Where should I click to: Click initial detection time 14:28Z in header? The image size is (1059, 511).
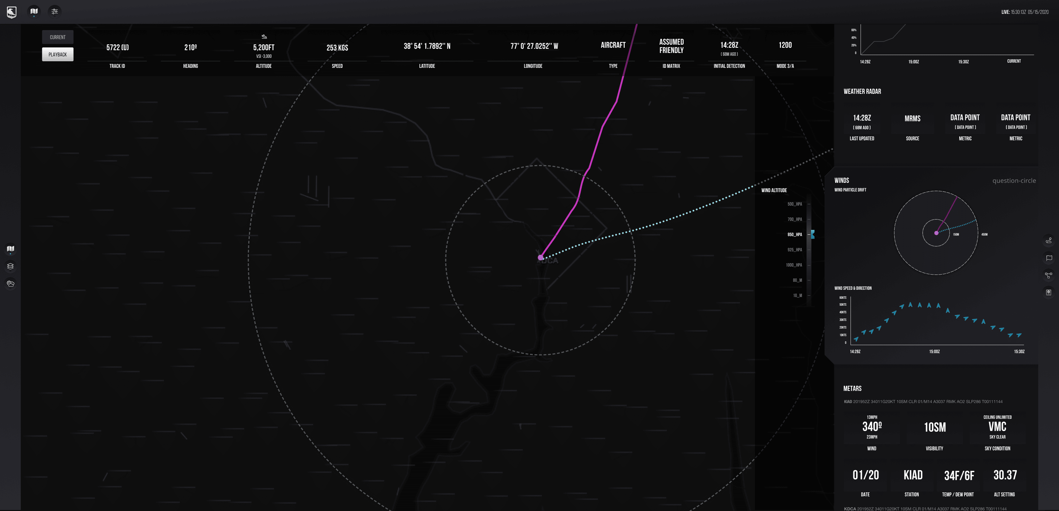(x=729, y=45)
